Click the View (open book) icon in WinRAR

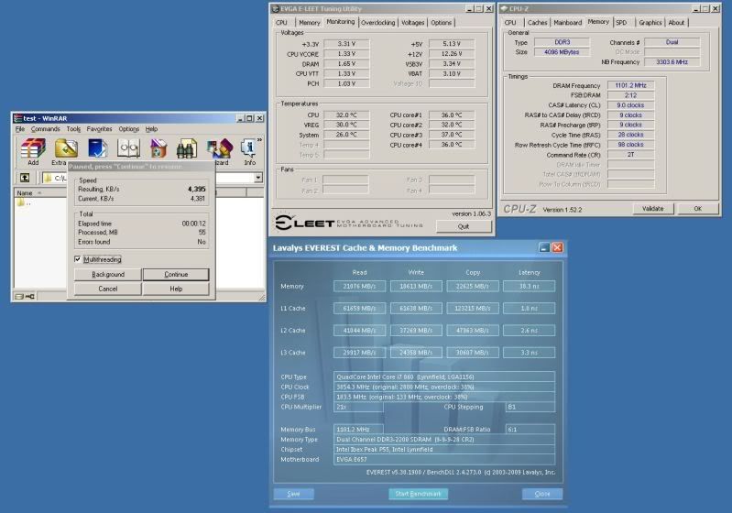[128, 148]
